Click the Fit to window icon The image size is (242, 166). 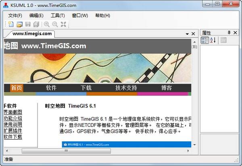point(63,25)
